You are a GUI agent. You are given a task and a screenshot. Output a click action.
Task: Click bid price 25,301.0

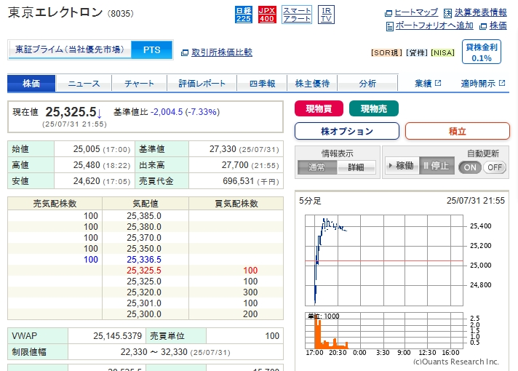tap(144, 303)
